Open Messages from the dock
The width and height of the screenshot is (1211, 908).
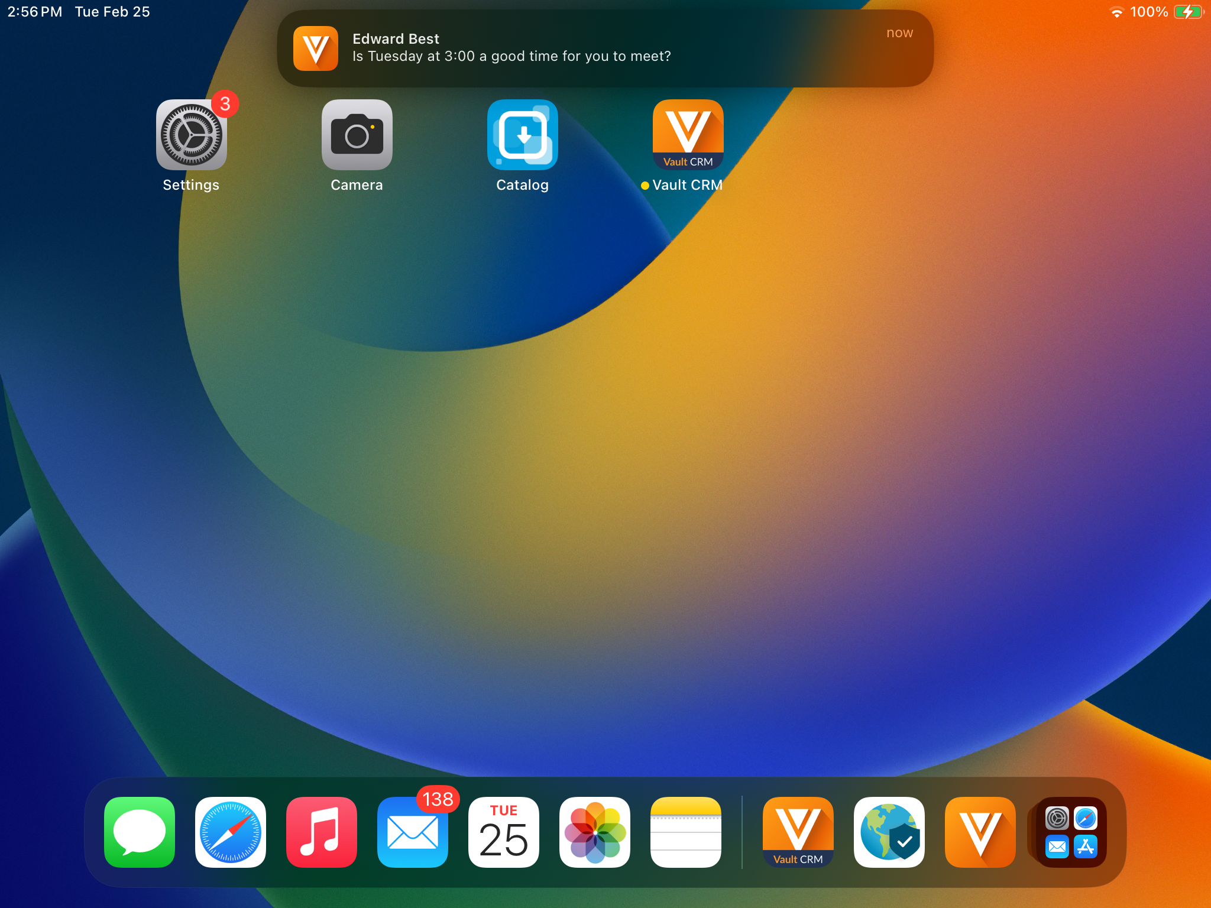[140, 832]
